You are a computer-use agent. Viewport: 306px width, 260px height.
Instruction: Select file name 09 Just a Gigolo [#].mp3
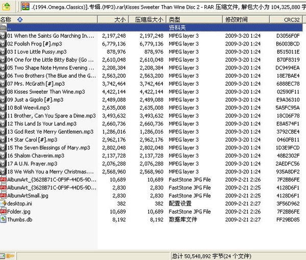(35, 100)
